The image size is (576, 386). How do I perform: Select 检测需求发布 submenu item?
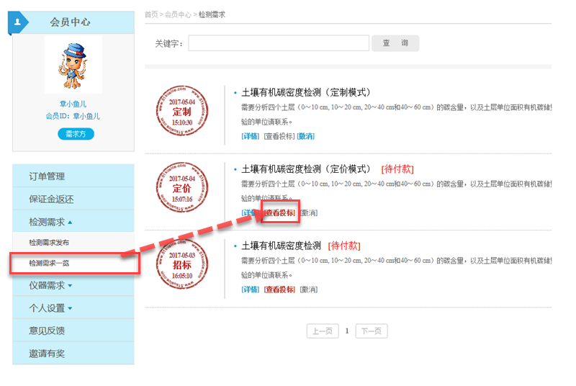pos(49,243)
